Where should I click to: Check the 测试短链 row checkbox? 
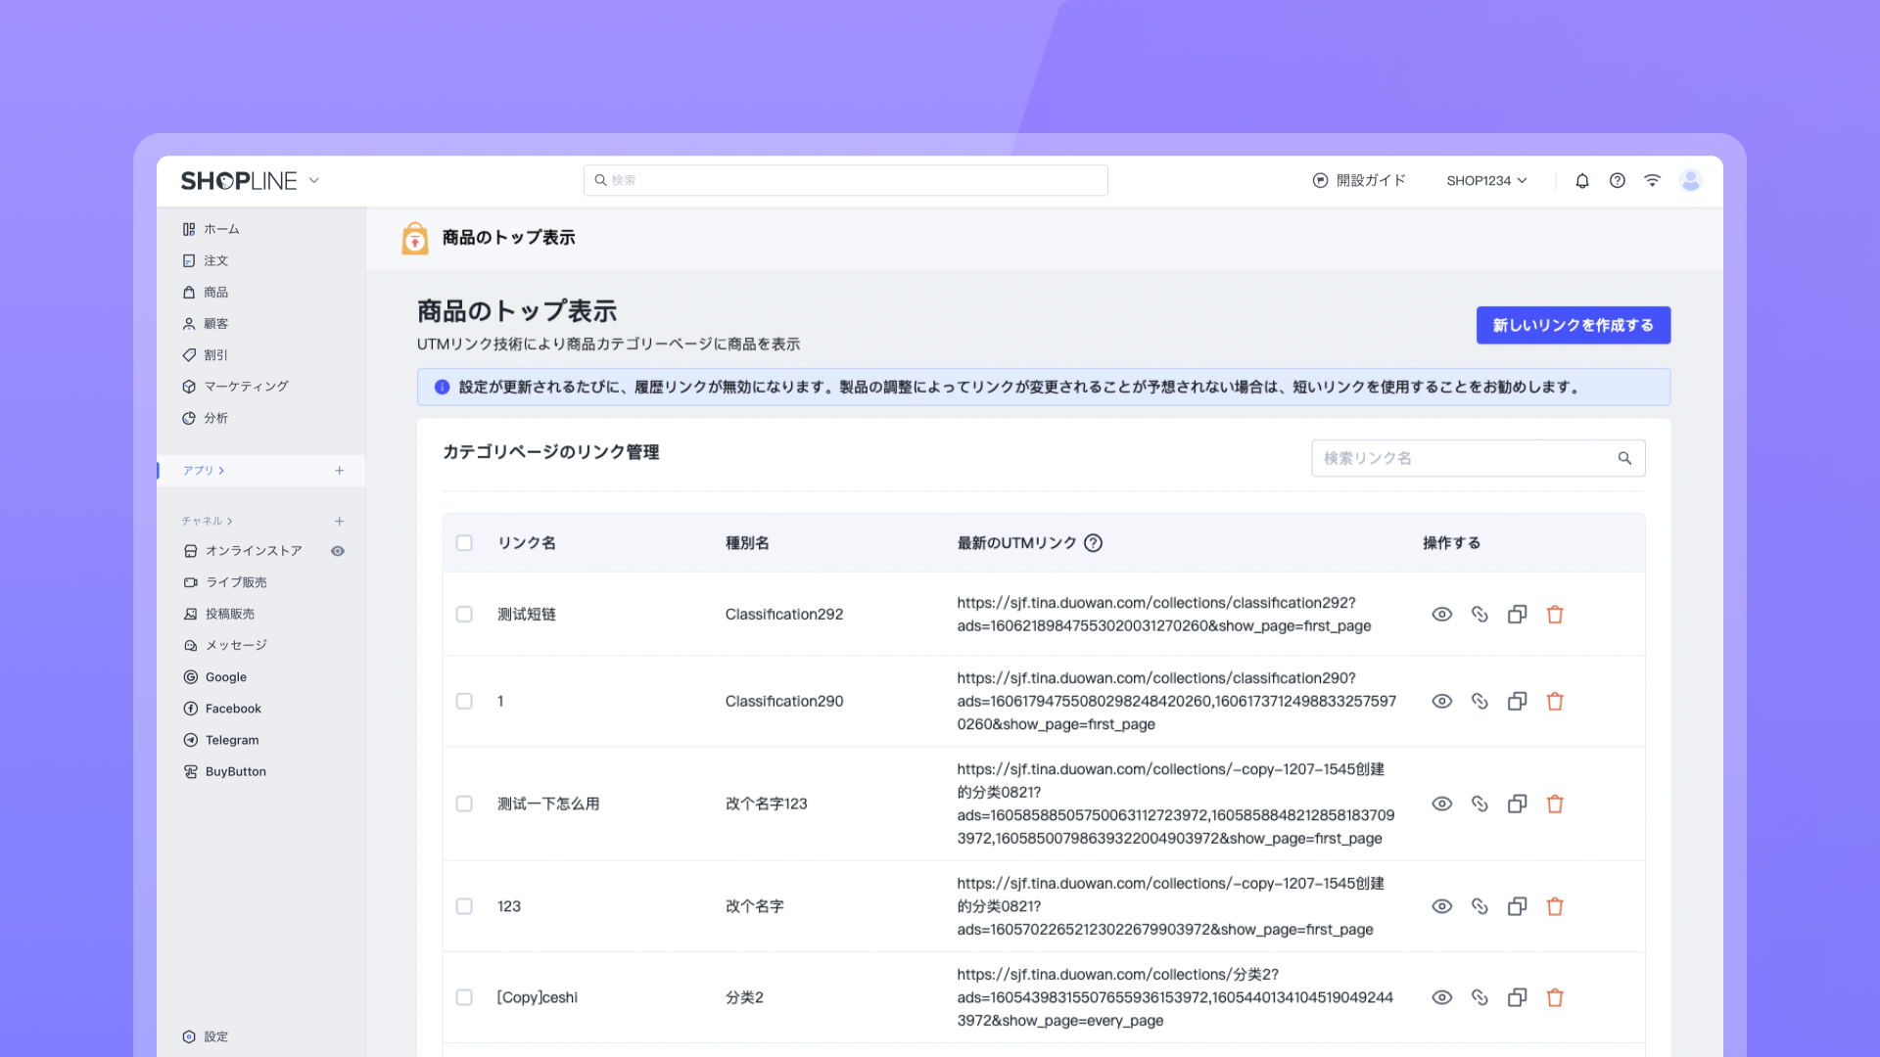[x=464, y=615]
